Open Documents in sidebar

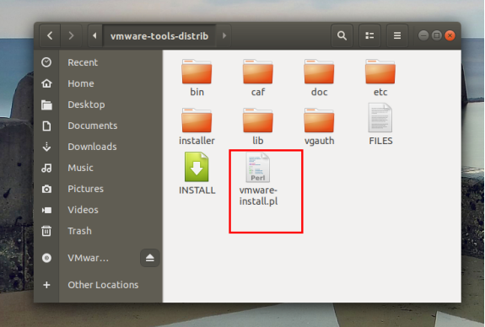93,126
